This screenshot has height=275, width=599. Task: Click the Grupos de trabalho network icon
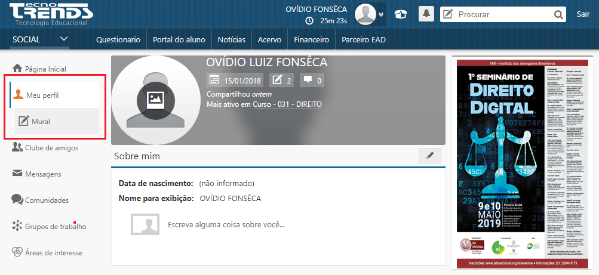pos(17,226)
